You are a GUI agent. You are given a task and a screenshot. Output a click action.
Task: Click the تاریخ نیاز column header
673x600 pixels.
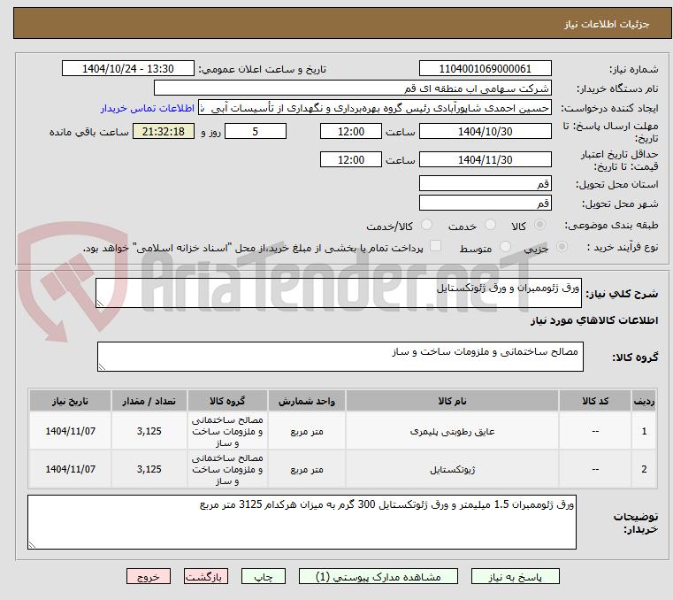pos(71,401)
